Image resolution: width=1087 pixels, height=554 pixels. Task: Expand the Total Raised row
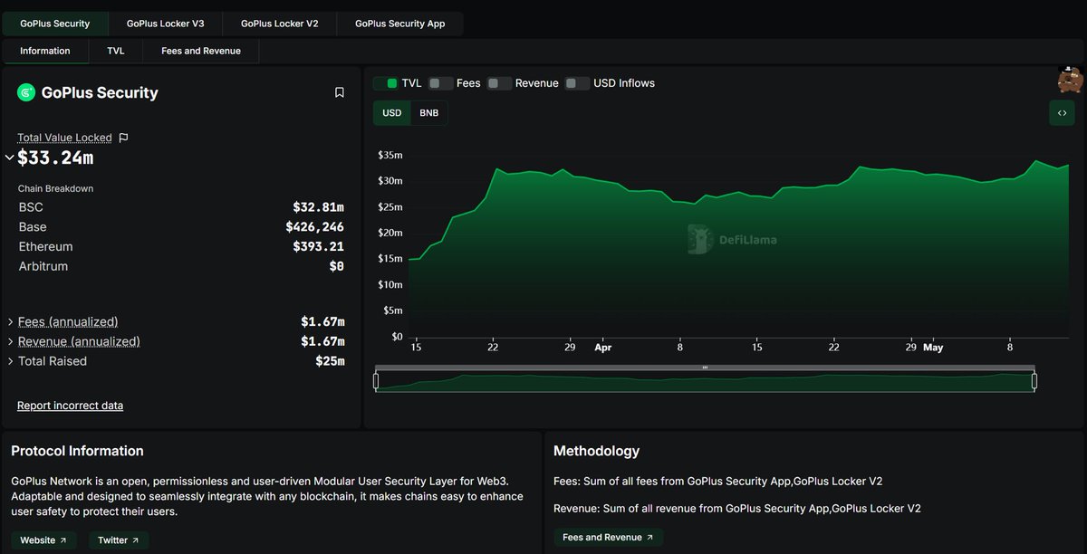[10, 361]
